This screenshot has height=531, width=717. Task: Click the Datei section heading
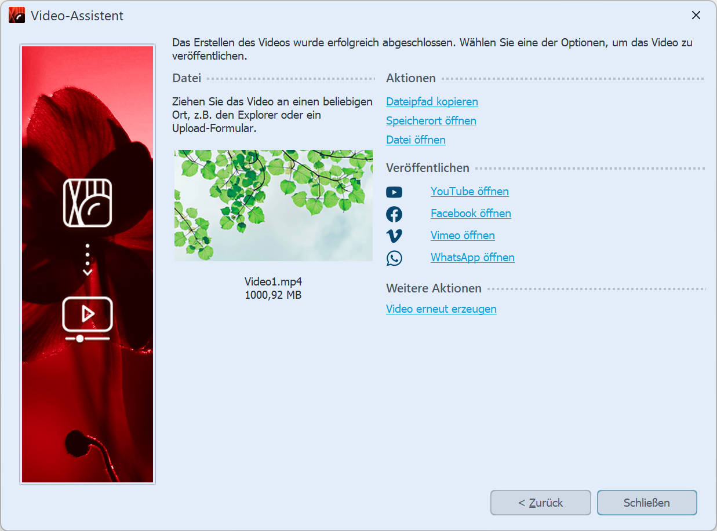(187, 79)
